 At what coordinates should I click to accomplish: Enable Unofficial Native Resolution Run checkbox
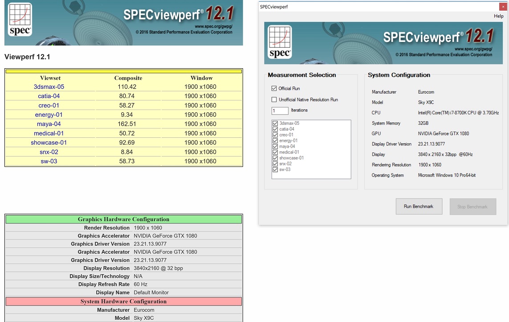pyautogui.click(x=274, y=99)
